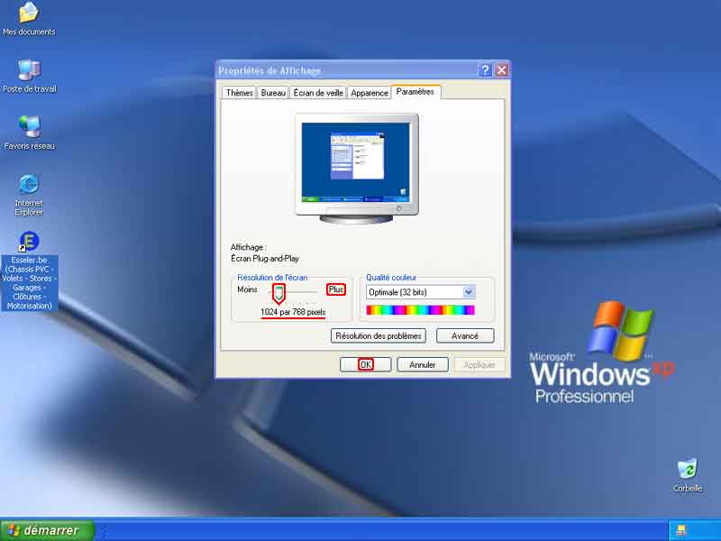Close the Propriétés de Affichage dialog
Screen dimensions: 721x541
[x=502, y=70]
